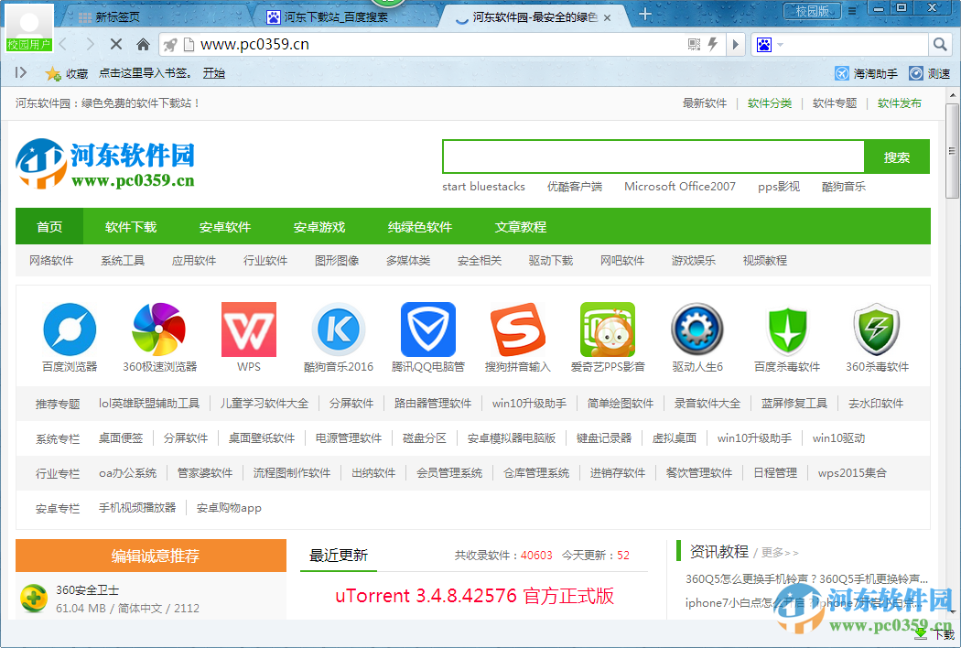
Task: Open the 百度浏览器 download icon
Action: click(70, 329)
